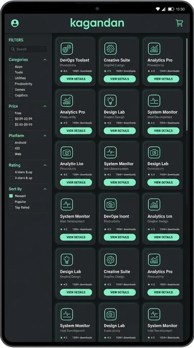Check the $2.00-$9.99 price range

pyautogui.click(x=11, y=124)
